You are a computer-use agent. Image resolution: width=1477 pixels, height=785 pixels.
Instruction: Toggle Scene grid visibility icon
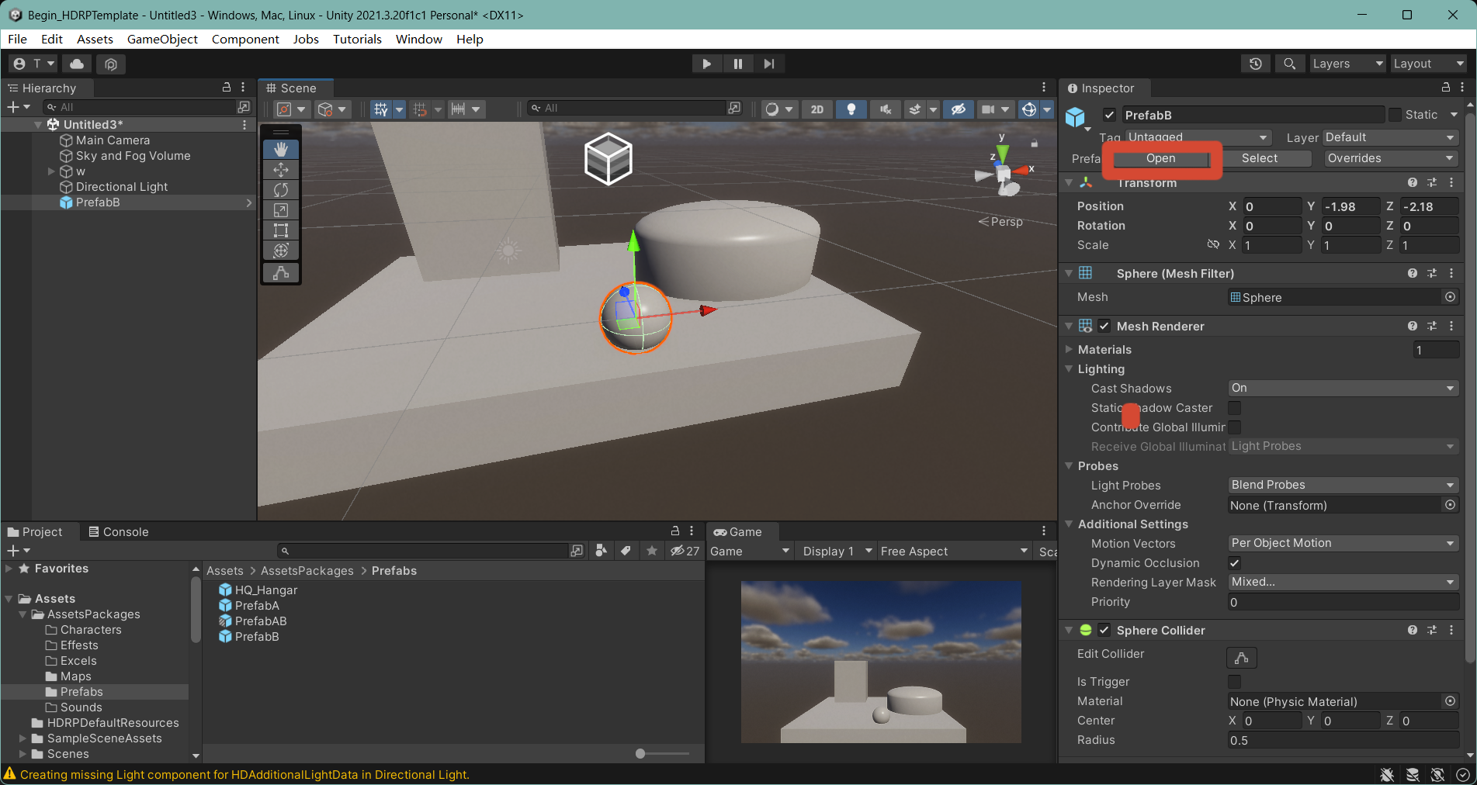(380, 109)
